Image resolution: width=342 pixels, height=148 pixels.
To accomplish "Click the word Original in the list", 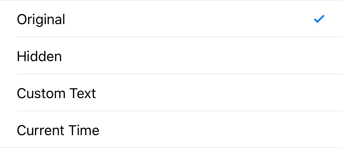I will 41,20.
